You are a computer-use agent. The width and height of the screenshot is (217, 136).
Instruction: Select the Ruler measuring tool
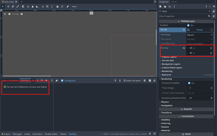[x=37, y=7]
